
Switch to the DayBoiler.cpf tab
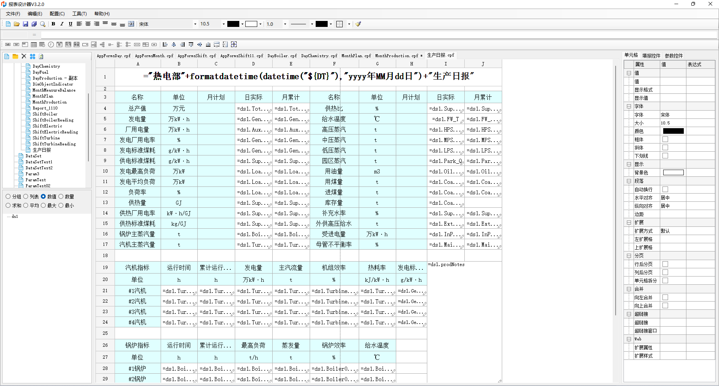[x=282, y=56]
